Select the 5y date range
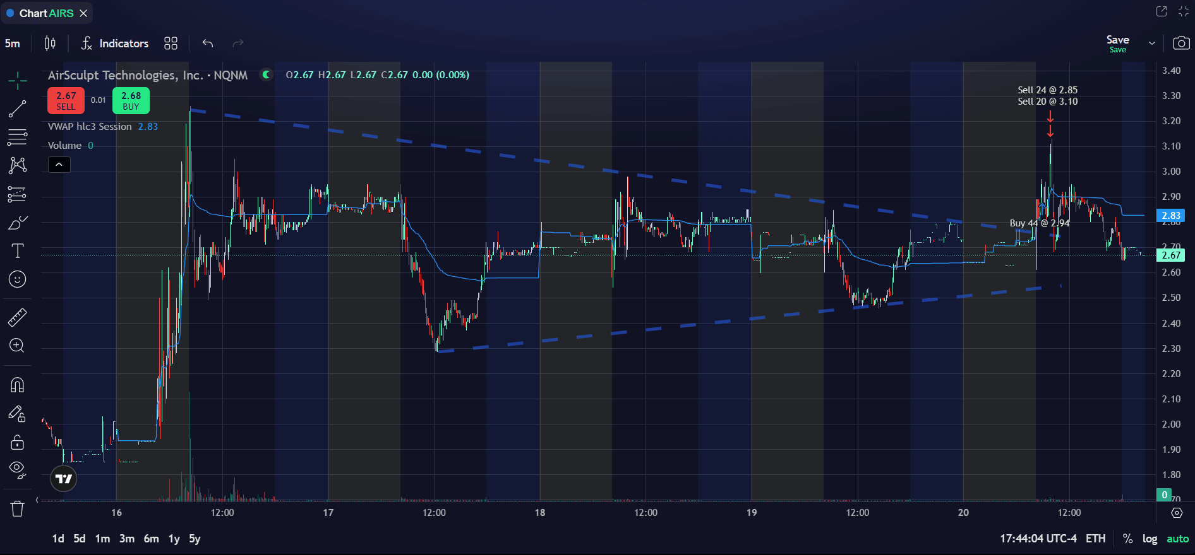The image size is (1195, 555). tap(195, 539)
